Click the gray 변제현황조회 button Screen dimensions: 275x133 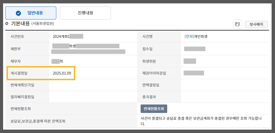154,108
